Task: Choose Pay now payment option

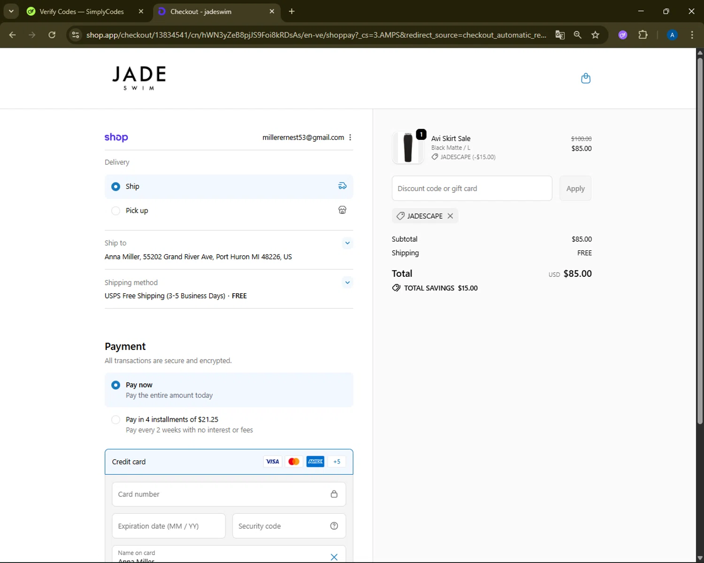Action: [229, 390]
